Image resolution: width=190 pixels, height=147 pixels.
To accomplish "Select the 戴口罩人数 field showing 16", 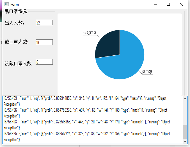I will tap(44, 42).
